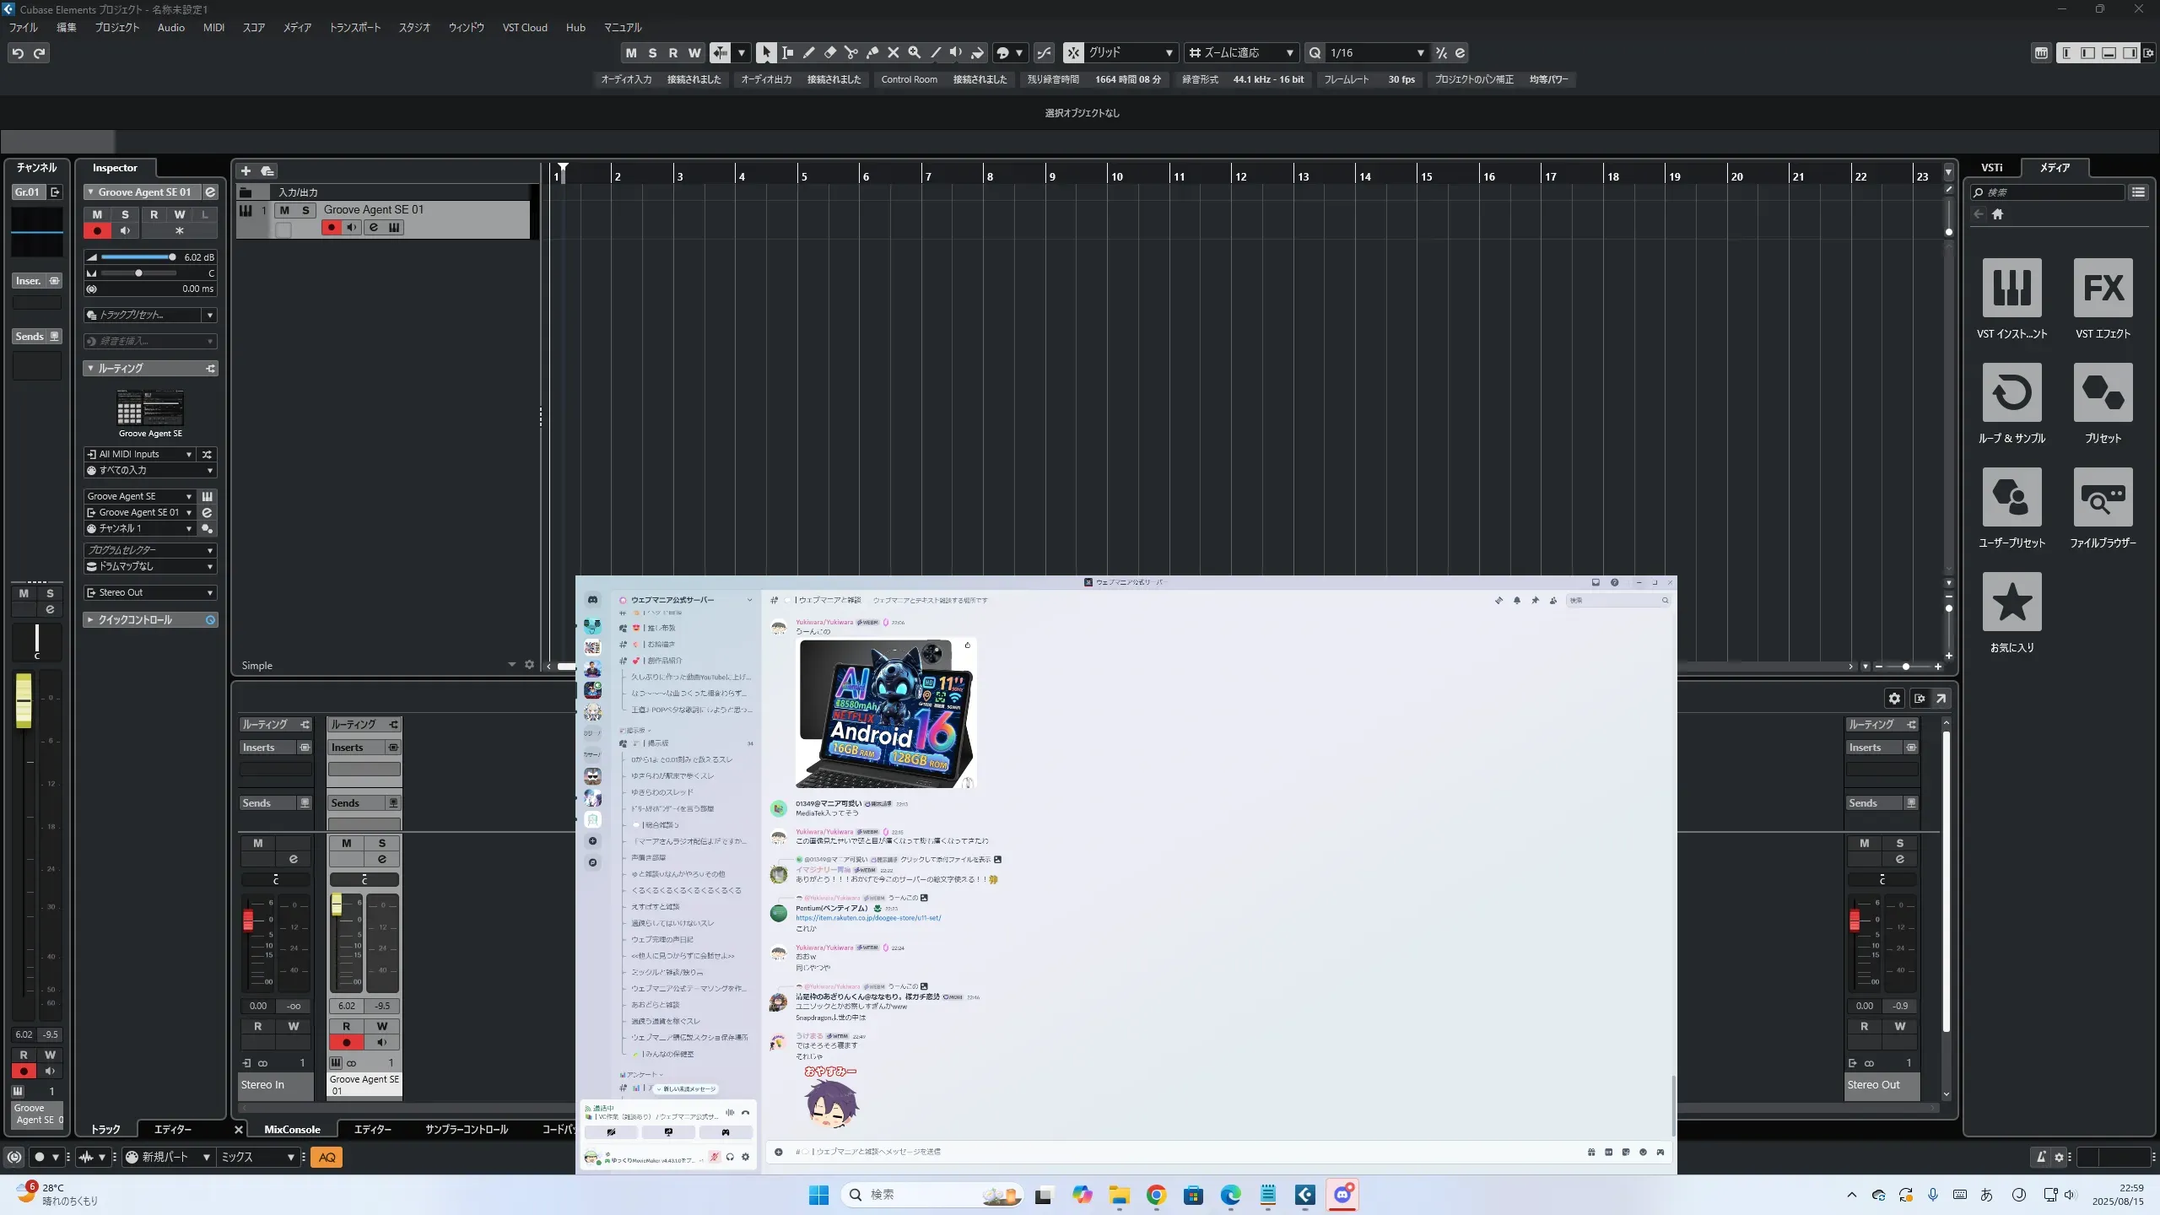Select the Split scissors tool

(850, 52)
